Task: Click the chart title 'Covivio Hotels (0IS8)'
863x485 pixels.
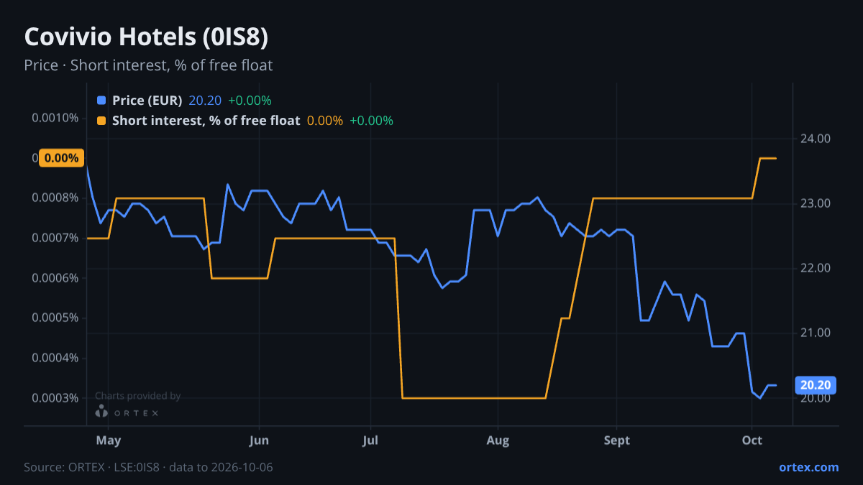Action: pyautogui.click(x=147, y=37)
